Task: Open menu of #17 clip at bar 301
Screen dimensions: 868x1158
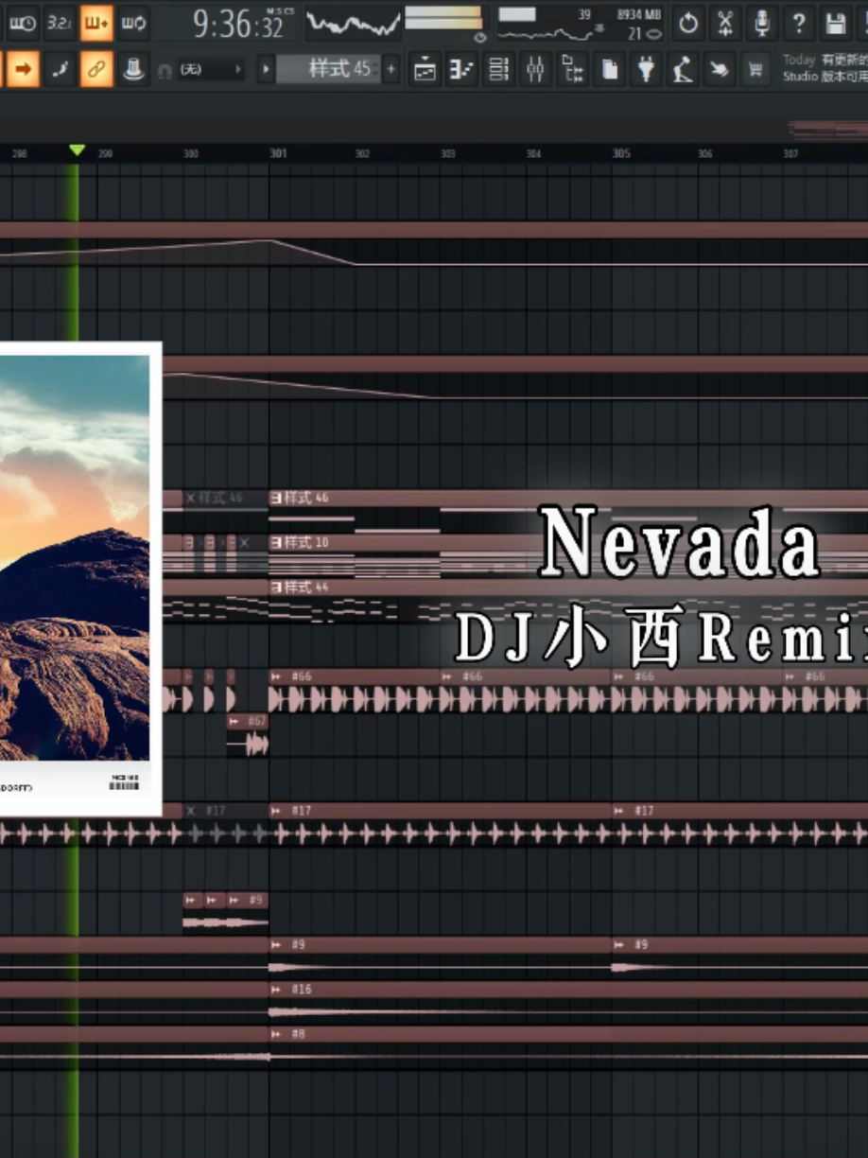Action: (276, 811)
